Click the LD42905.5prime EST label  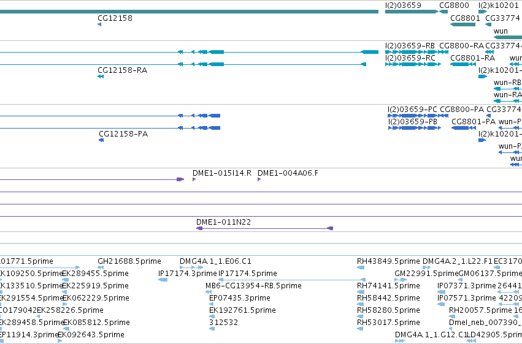pos(494,335)
